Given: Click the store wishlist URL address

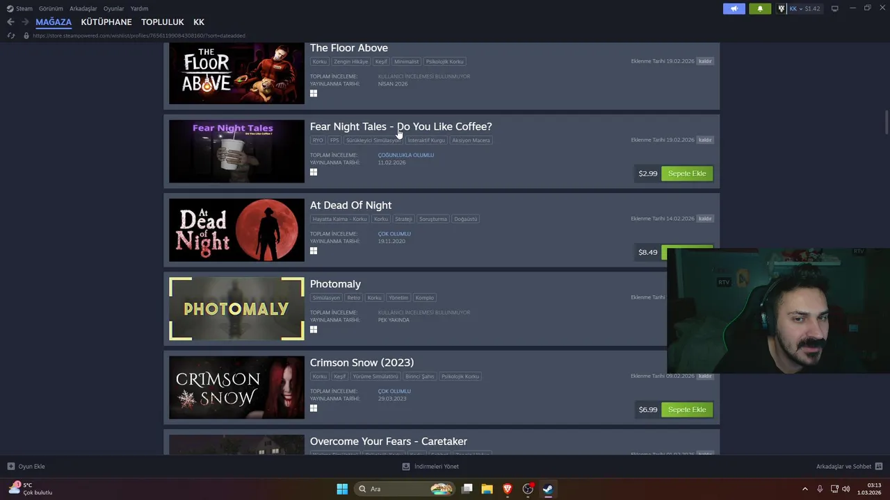Looking at the screenshot, I should (139, 35).
